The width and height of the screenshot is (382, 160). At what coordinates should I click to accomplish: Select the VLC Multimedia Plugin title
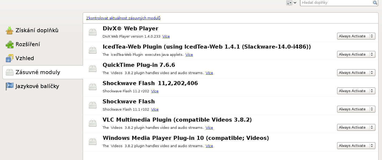[x=177, y=120]
